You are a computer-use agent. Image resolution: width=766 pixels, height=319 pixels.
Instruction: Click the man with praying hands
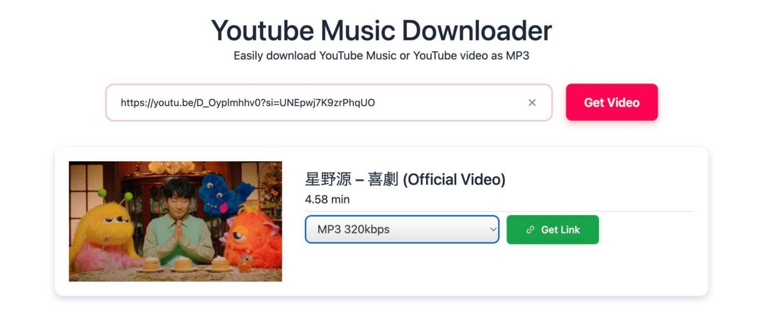click(179, 222)
